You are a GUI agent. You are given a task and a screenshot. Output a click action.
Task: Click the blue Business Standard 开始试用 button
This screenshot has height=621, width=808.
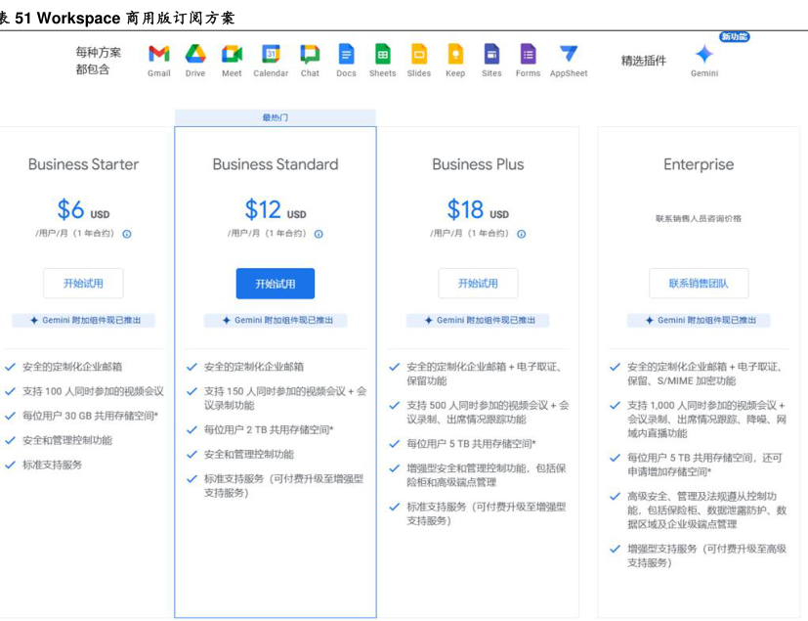(276, 284)
